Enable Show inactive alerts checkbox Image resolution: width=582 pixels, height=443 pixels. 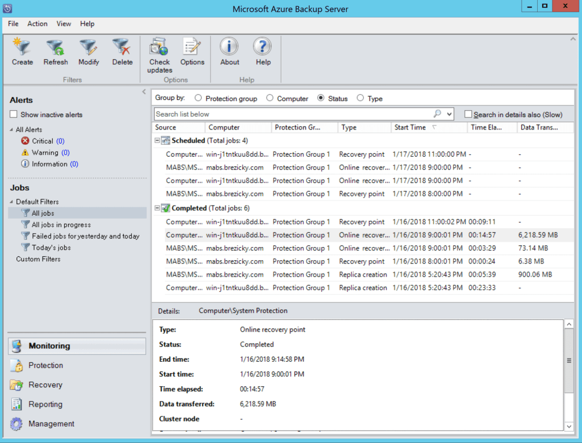14,114
